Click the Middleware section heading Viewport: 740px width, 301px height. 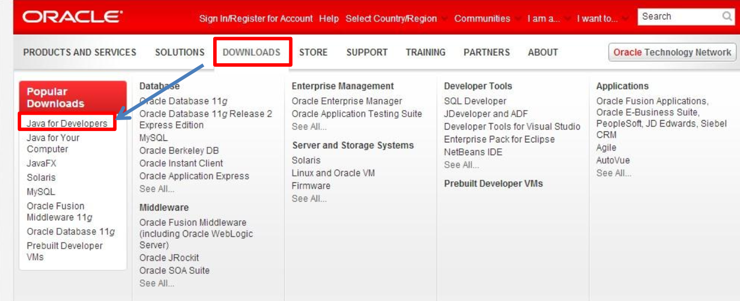[x=164, y=208]
